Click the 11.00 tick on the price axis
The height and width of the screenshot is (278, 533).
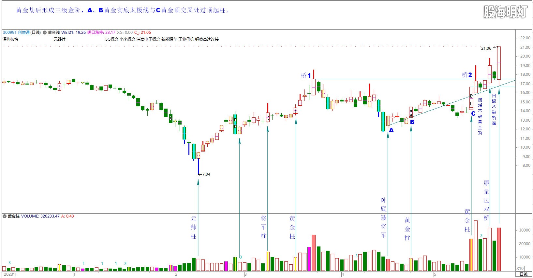tap(525, 139)
